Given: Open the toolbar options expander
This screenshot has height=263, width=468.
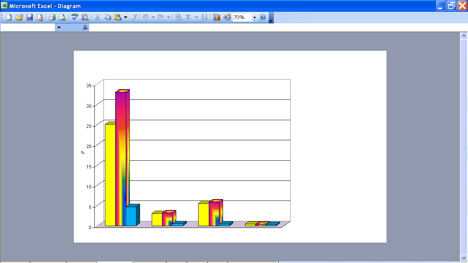Looking at the screenshot, I should [271, 18].
